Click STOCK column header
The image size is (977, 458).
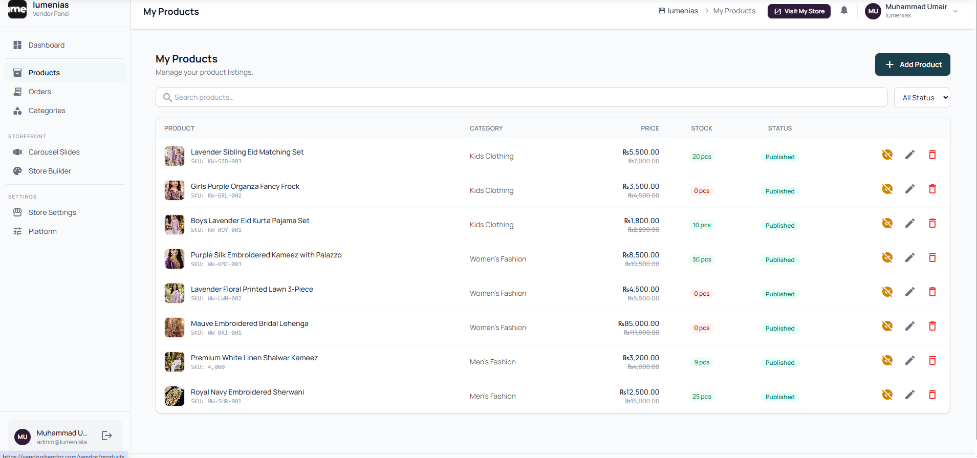pos(702,128)
